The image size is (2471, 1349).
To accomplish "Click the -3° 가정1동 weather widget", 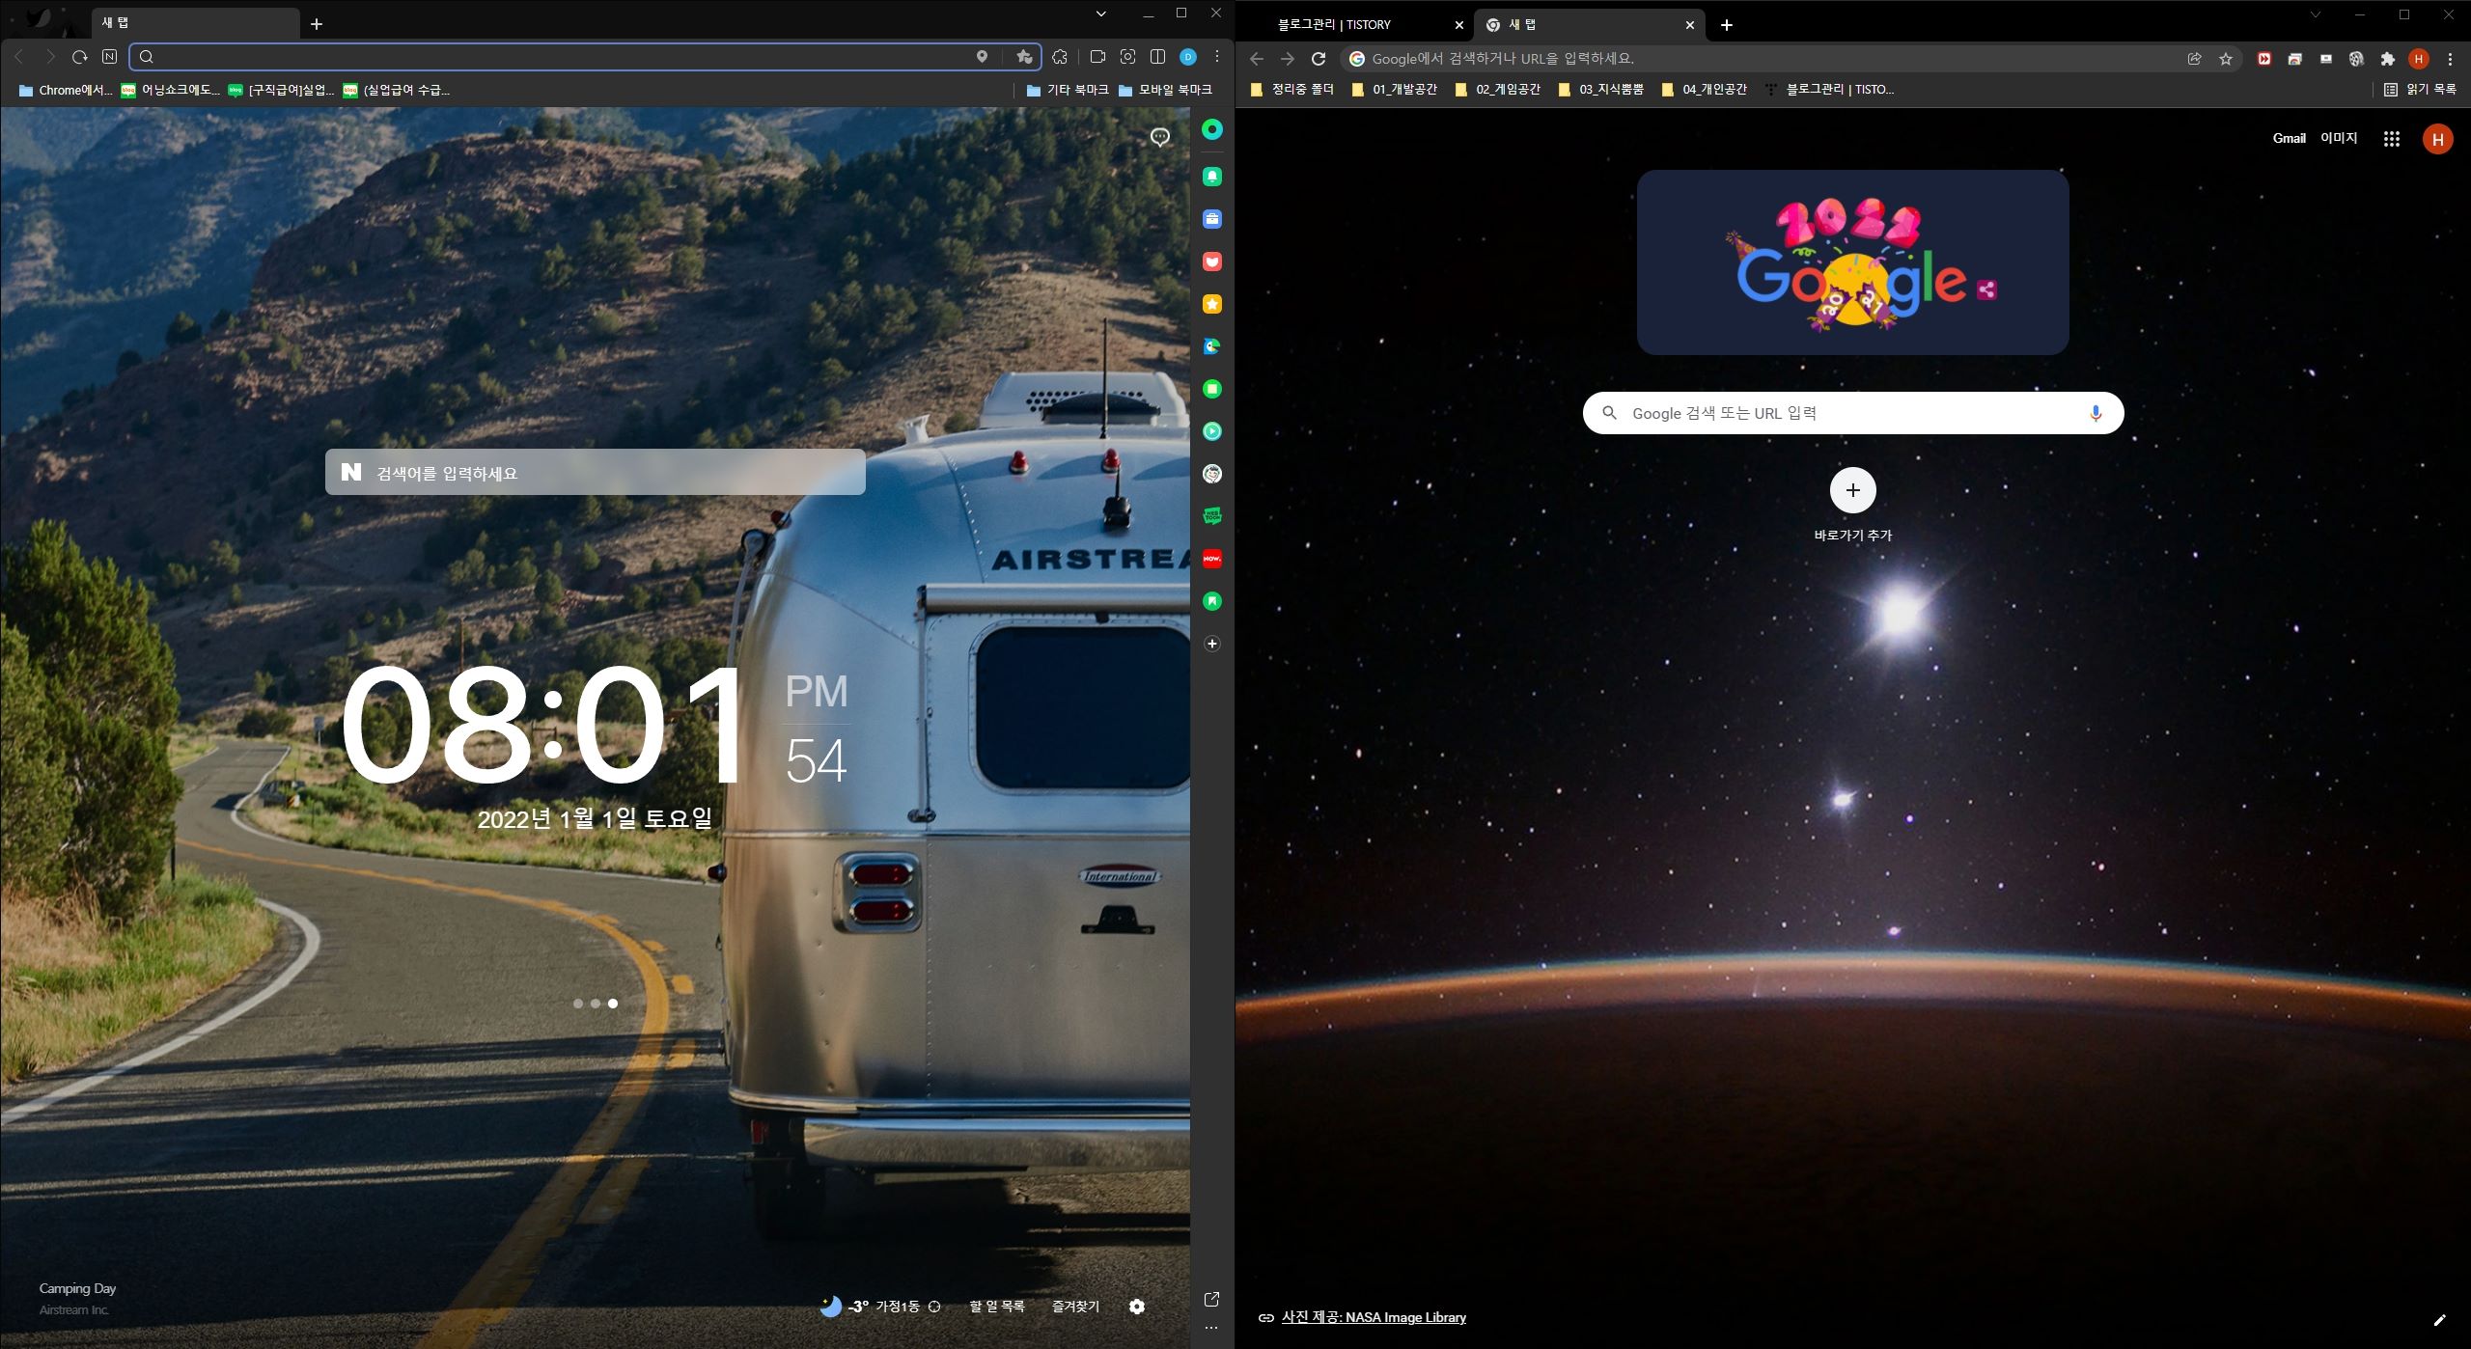I will pos(879,1307).
